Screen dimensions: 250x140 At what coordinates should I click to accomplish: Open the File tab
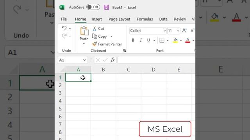[64, 19]
